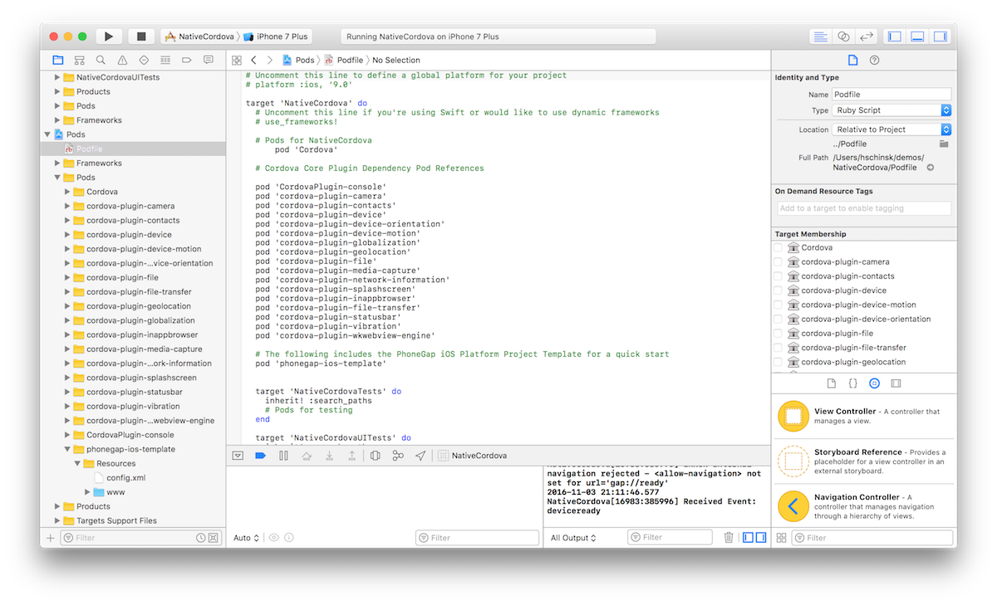This screenshot has width=997, height=605.
Task: Toggle the Utilities panel visibility
Action: coord(941,37)
